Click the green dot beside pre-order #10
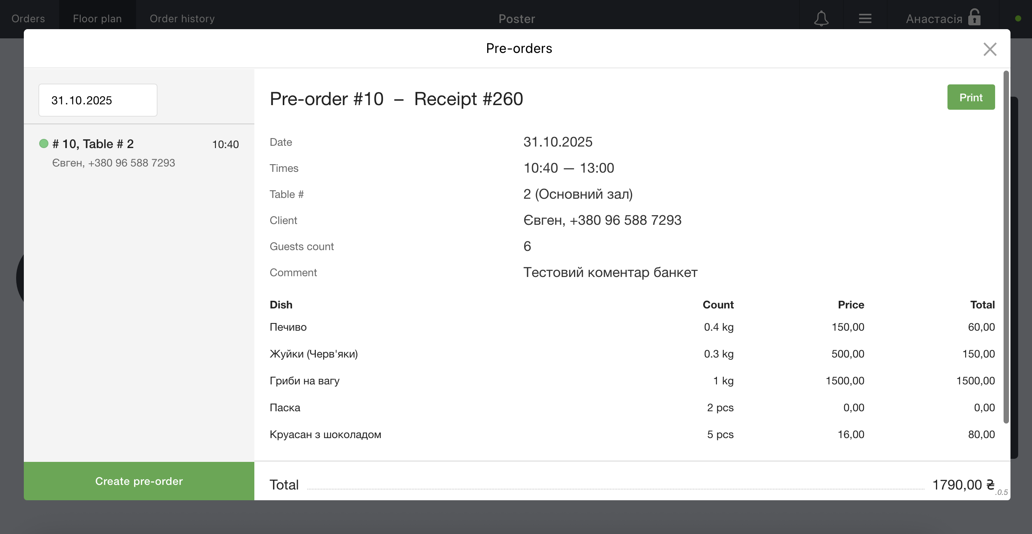The width and height of the screenshot is (1032, 534). [44, 143]
